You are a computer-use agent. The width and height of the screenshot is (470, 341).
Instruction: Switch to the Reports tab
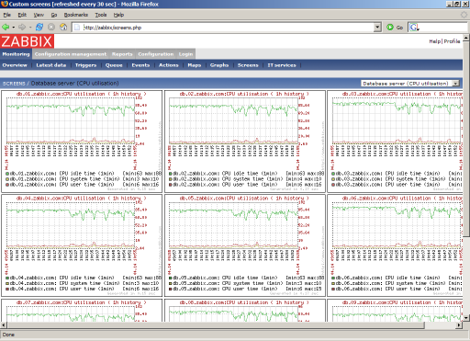click(x=122, y=54)
